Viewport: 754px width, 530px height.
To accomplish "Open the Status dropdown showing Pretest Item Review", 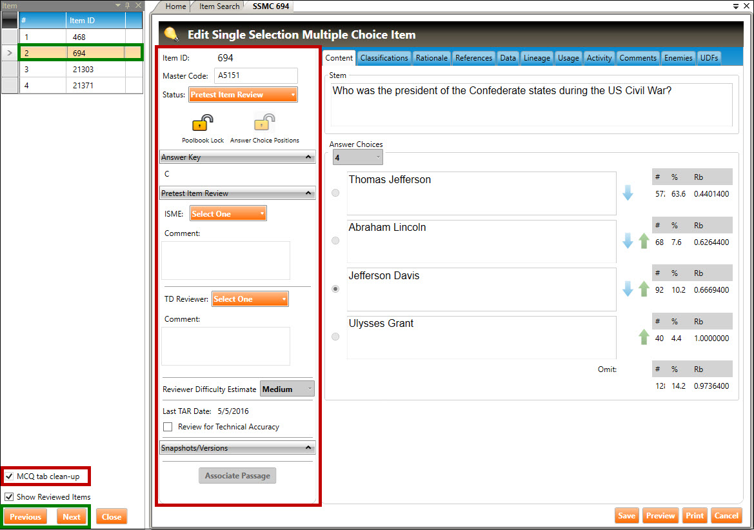I will (x=243, y=95).
